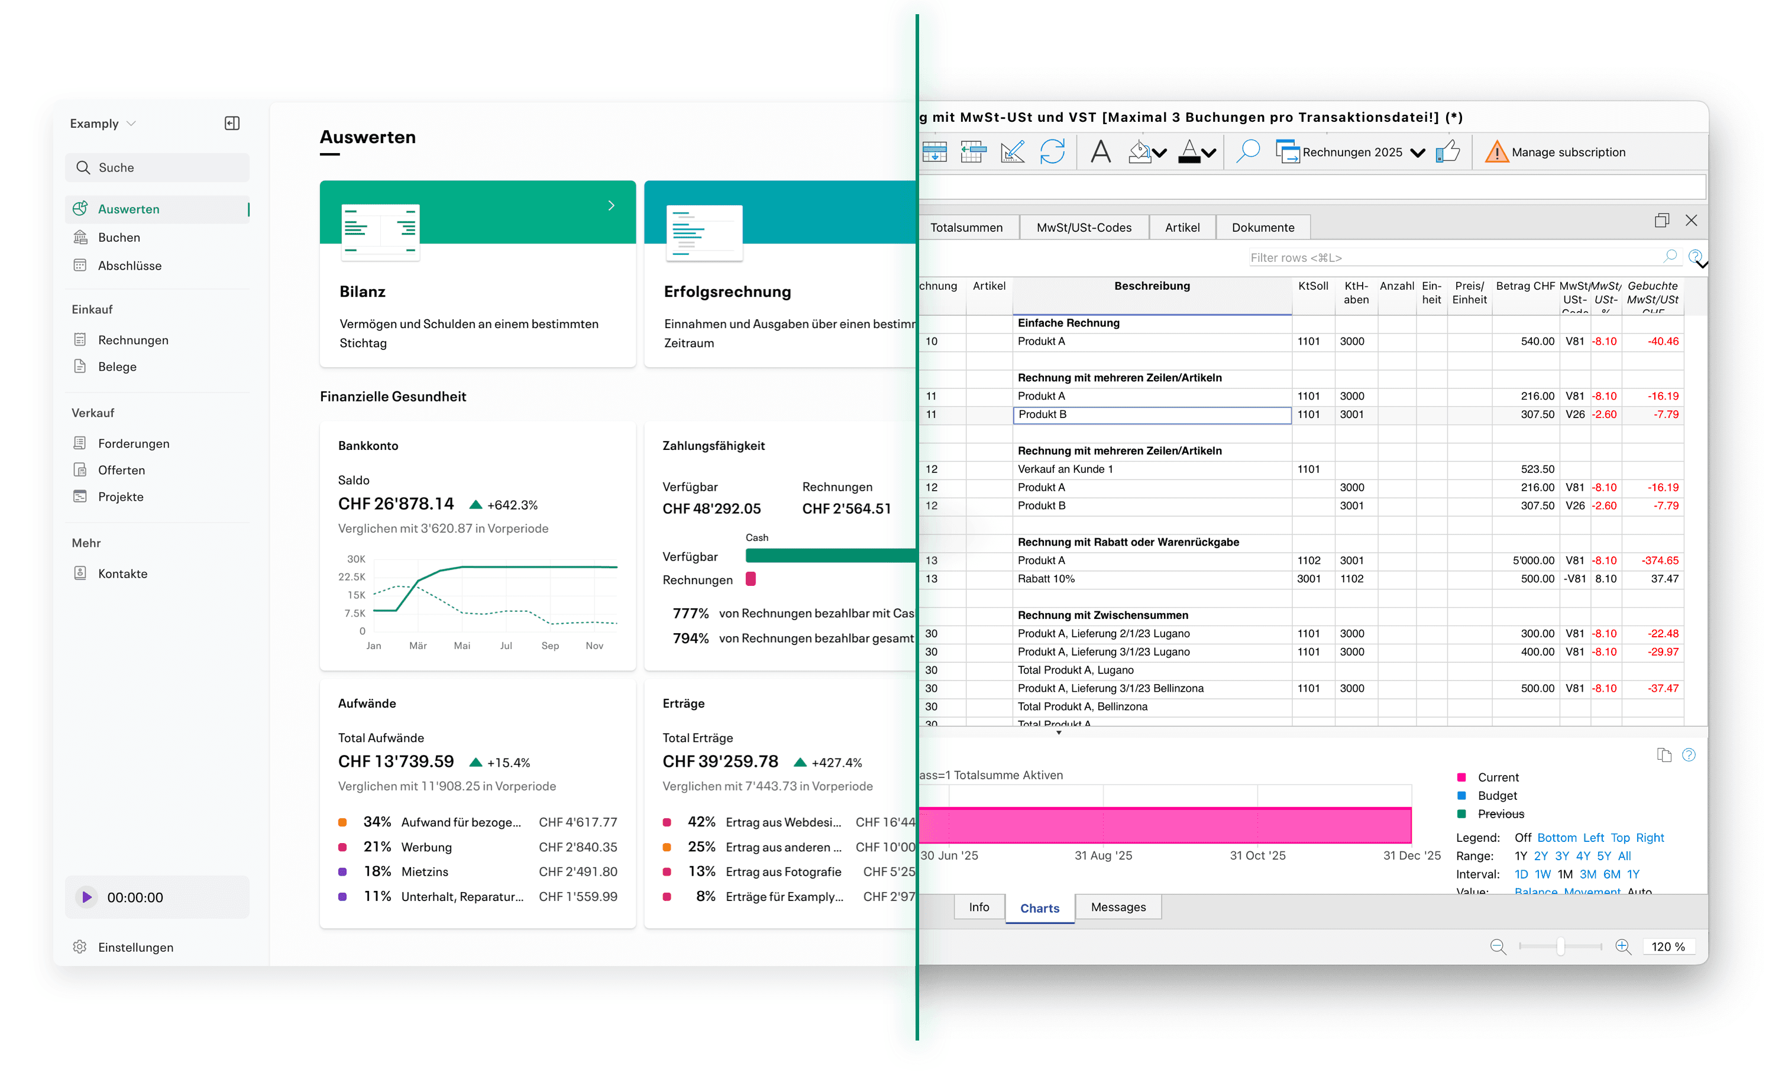Click the refresh arrows toolbar icon
The width and height of the screenshot is (1785, 1076).
click(1052, 152)
